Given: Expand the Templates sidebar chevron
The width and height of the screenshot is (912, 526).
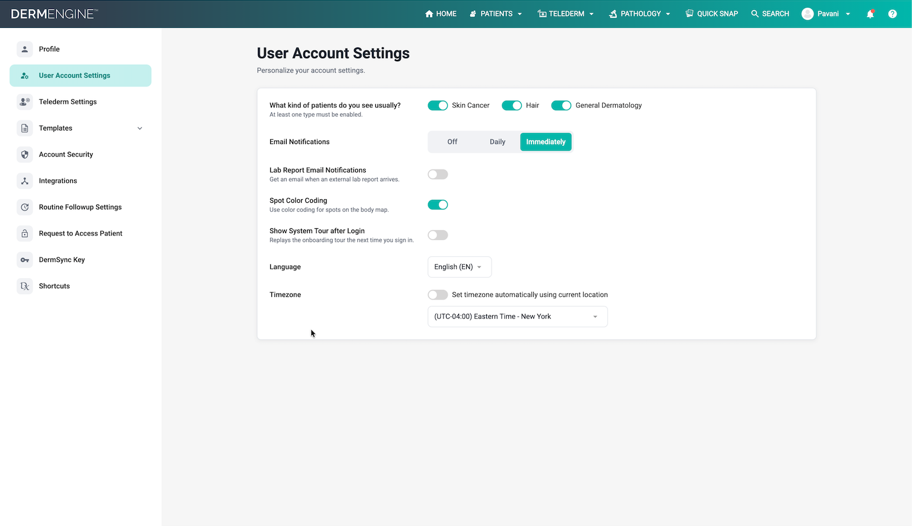Looking at the screenshot, I should 140,128.
